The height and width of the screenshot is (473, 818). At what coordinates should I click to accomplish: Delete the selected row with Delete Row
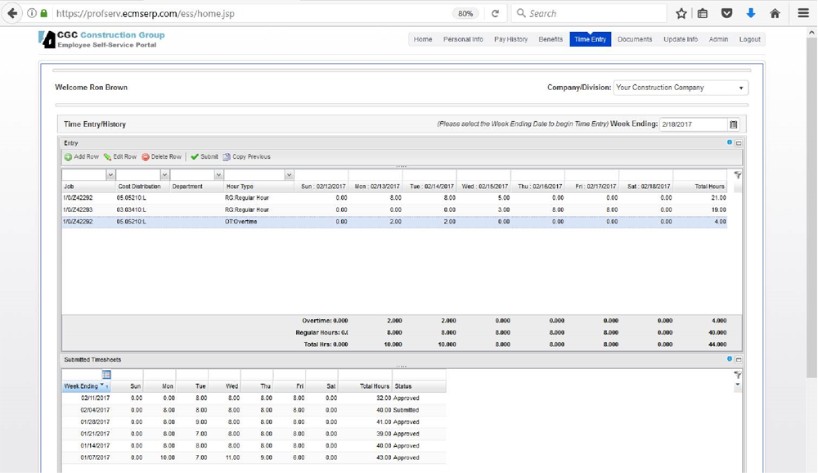(x=161, y=157)
